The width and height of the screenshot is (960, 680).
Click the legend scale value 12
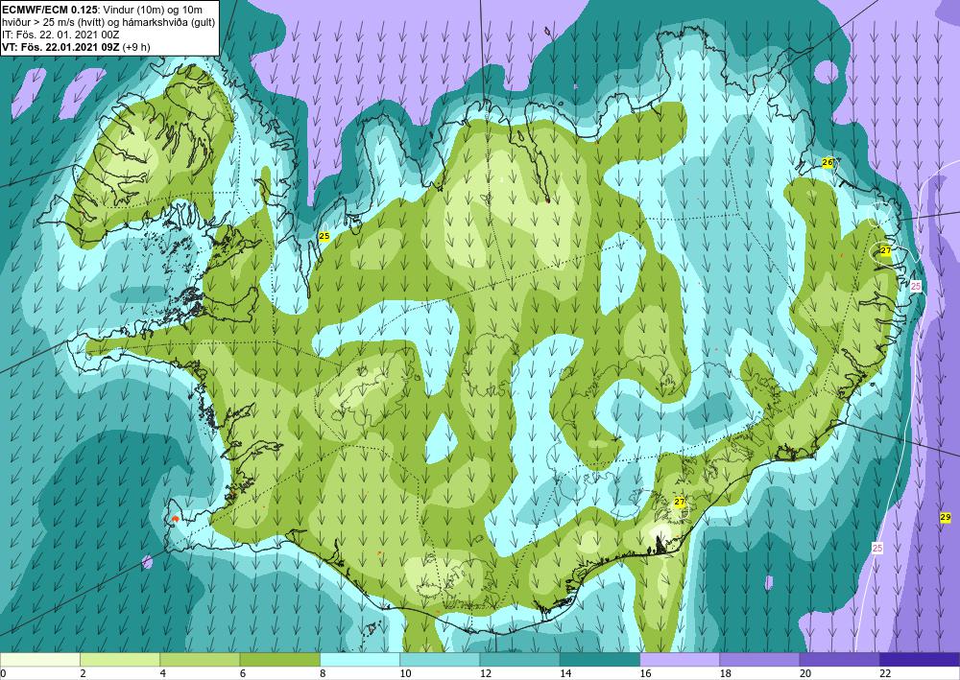[x=486, y=673]
